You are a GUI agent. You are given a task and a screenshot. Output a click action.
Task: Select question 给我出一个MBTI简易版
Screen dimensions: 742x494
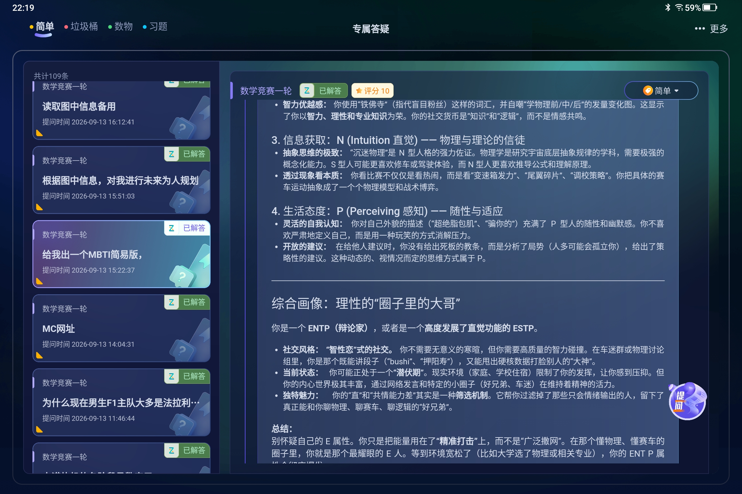coord(122,254)
